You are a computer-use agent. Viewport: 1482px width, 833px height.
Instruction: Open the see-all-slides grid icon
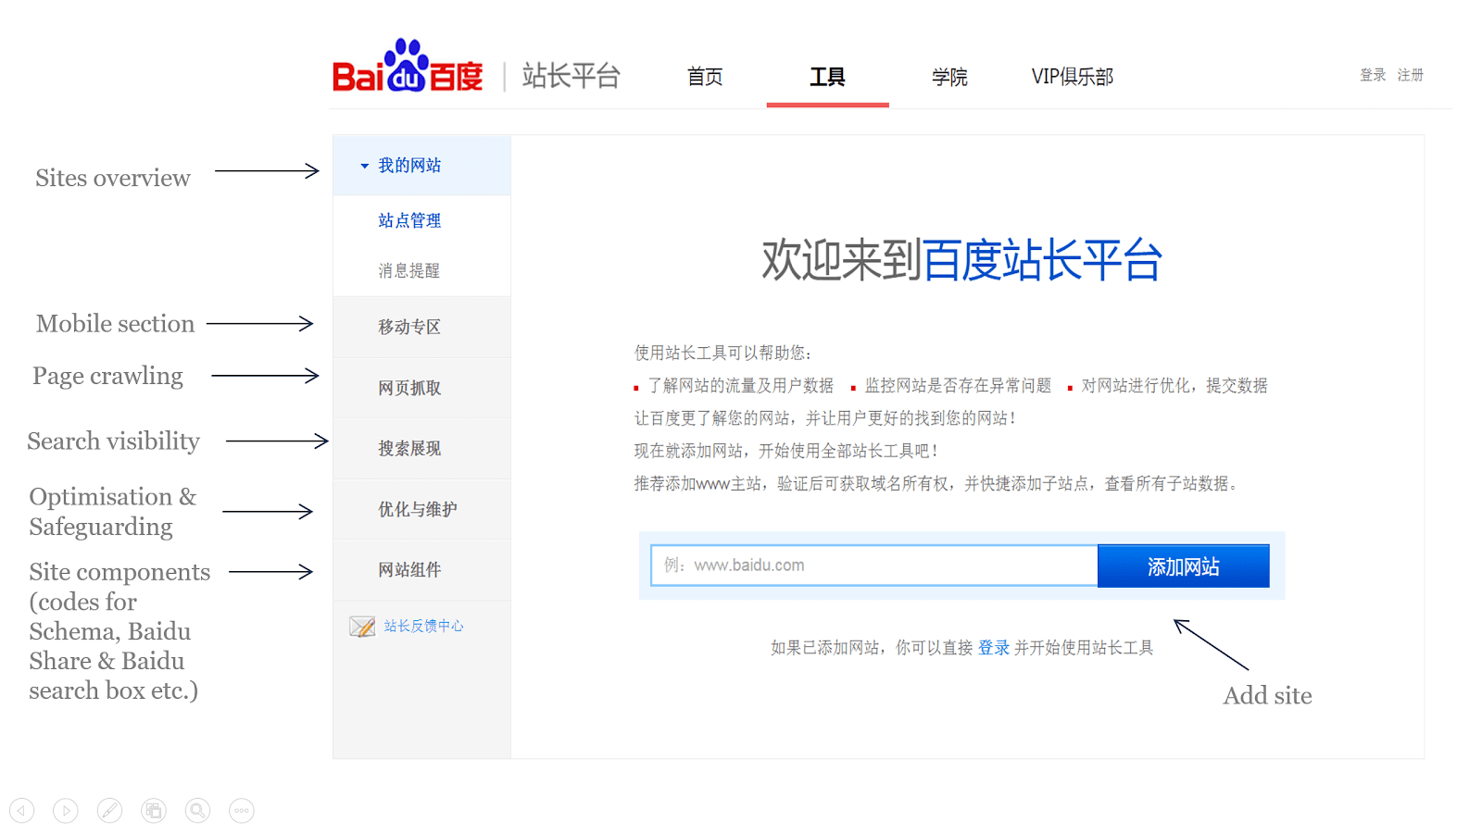[154, 811]
